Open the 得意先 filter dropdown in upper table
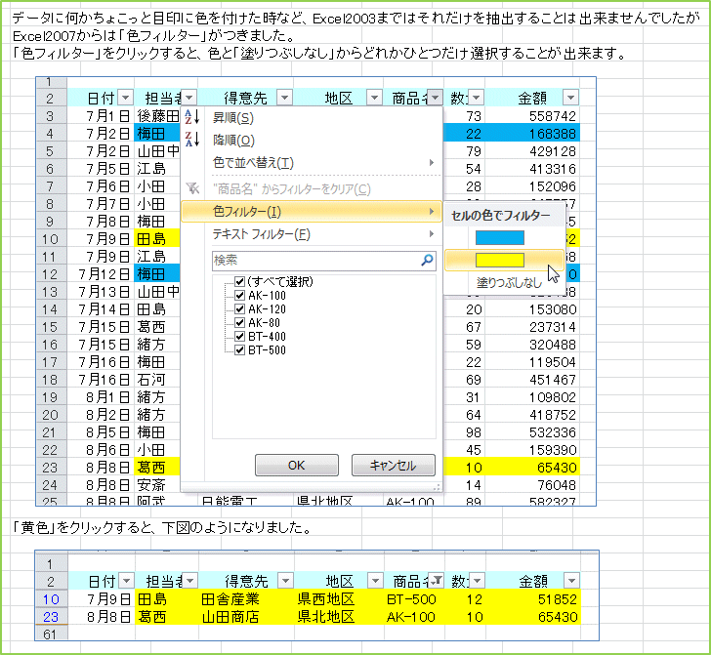Viewport: 711px width, 655px height. [x=285, y=97]
